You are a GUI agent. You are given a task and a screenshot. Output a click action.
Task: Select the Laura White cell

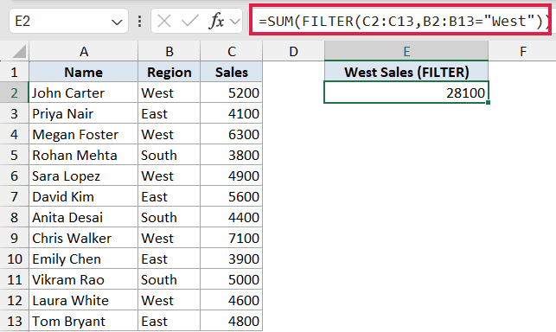(83, 300)
